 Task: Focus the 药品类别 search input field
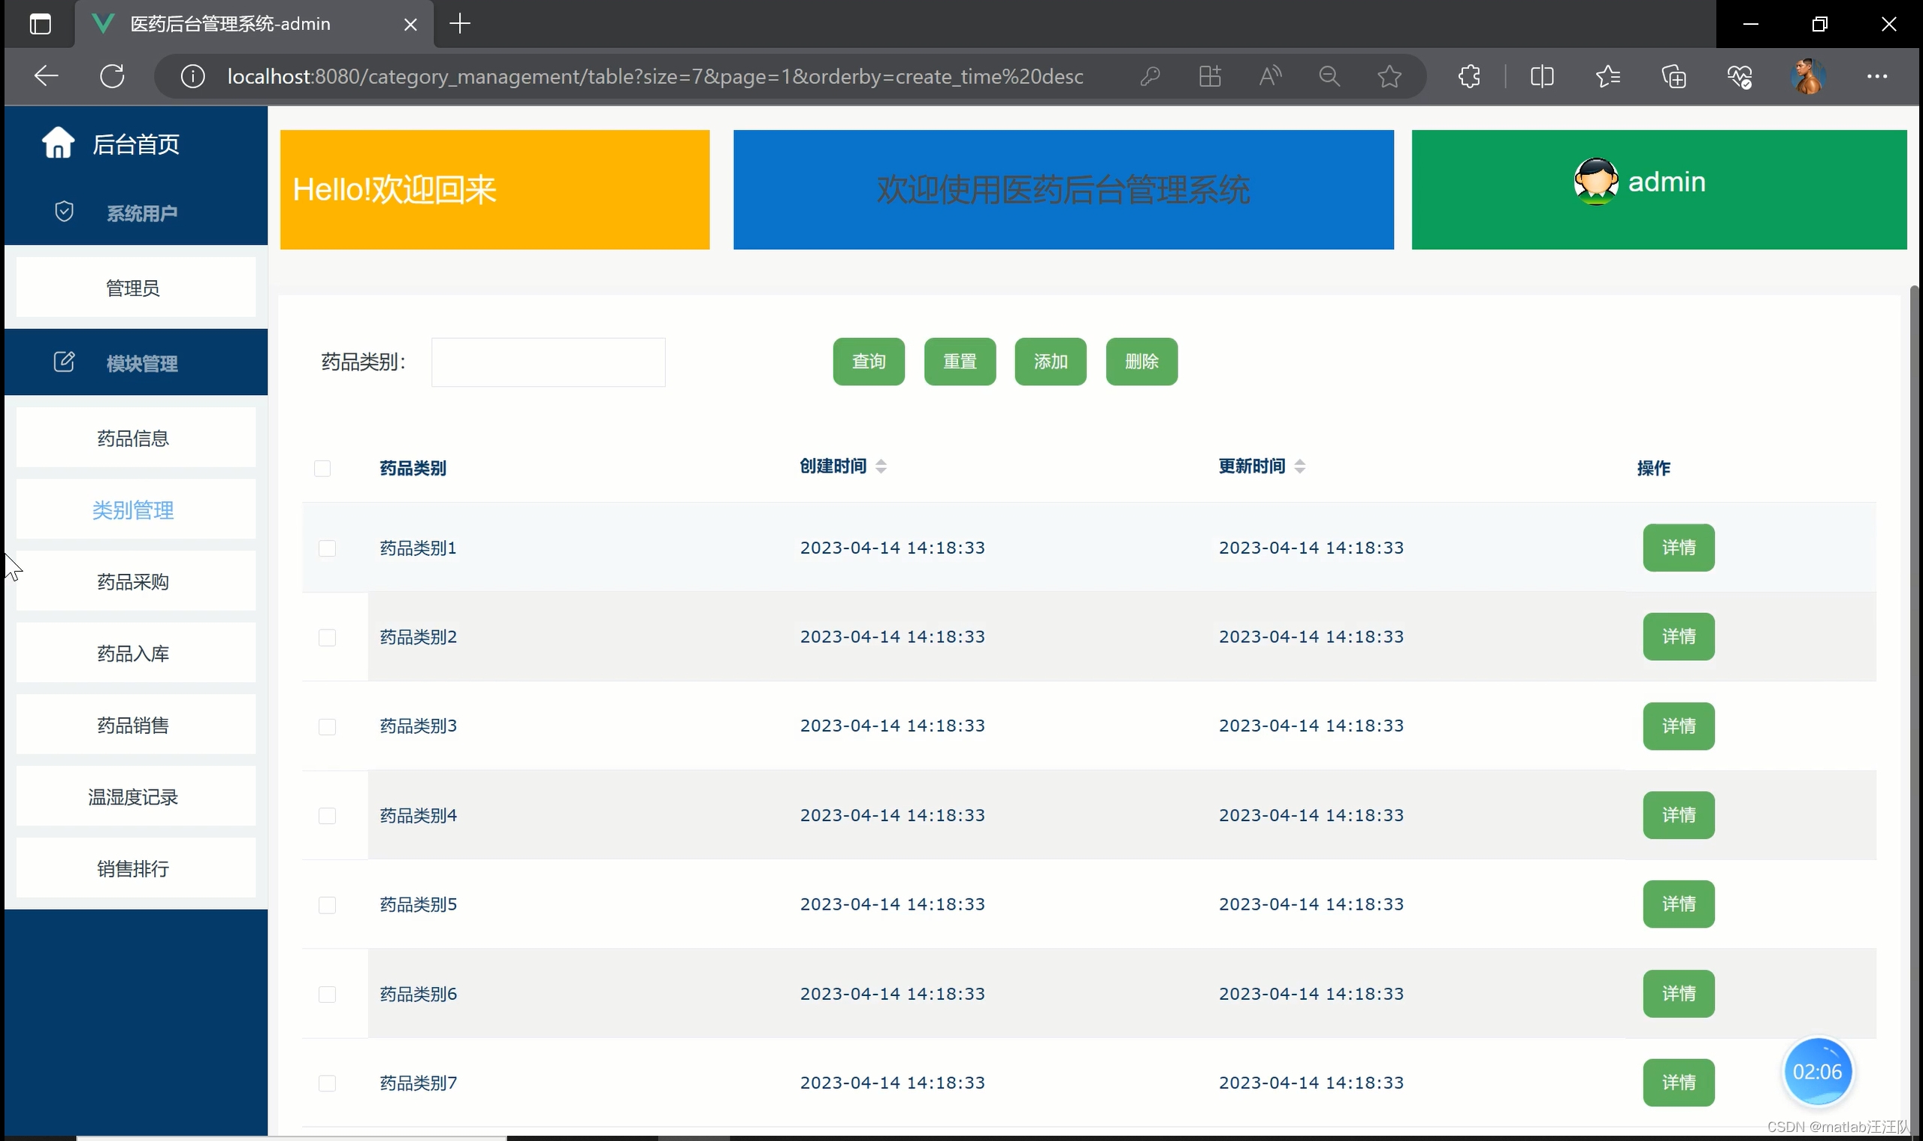tap(548, 362)
